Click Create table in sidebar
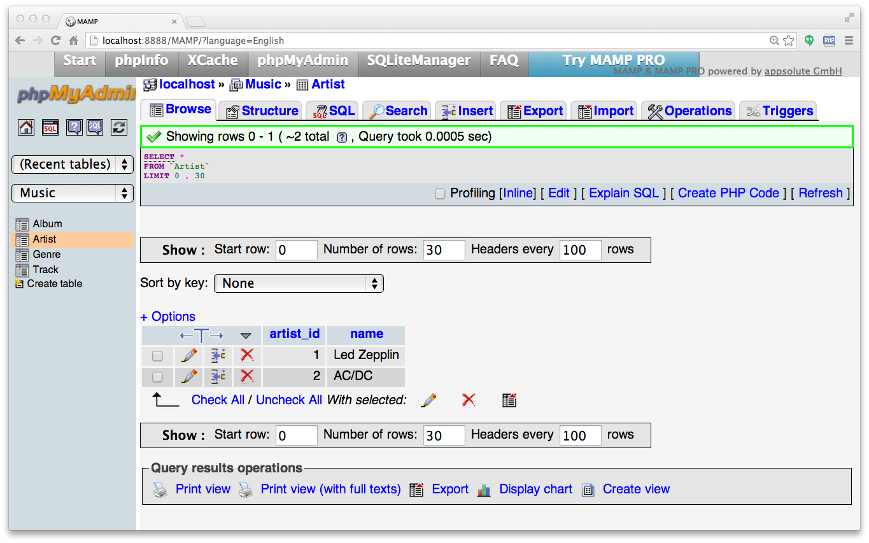Screen dimensions: 869x543 [55, 284]
